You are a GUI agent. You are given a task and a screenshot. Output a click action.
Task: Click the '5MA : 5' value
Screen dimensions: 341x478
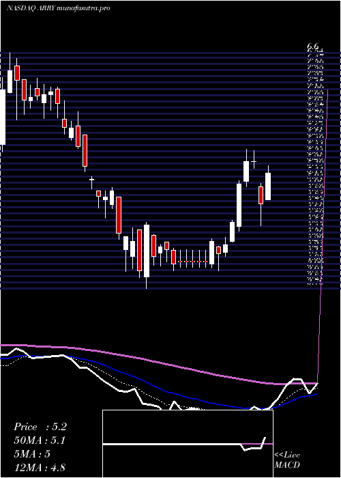[32, 454]
